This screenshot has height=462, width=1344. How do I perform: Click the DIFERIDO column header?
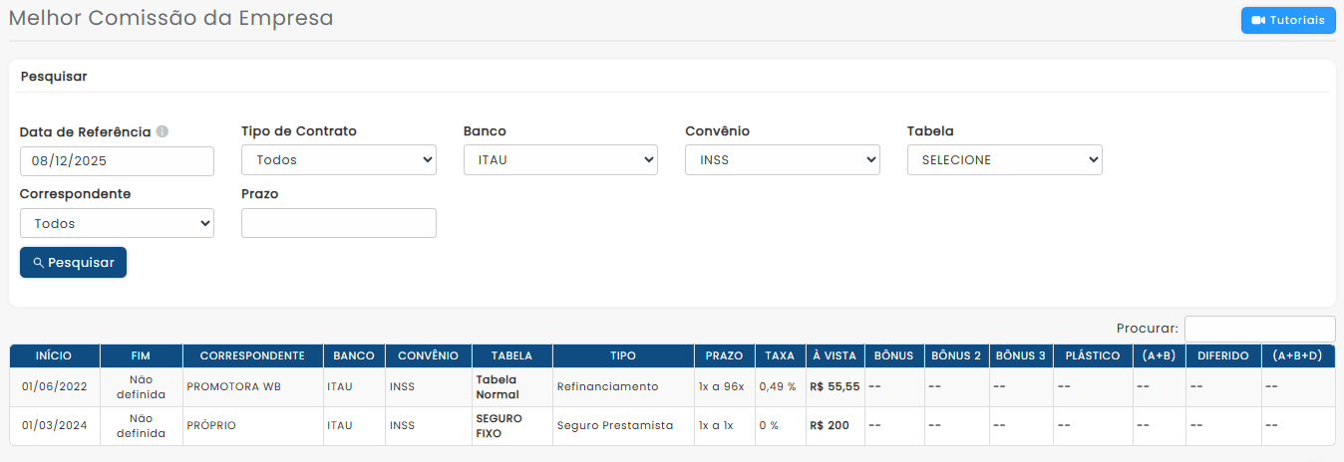point(1222,355)
